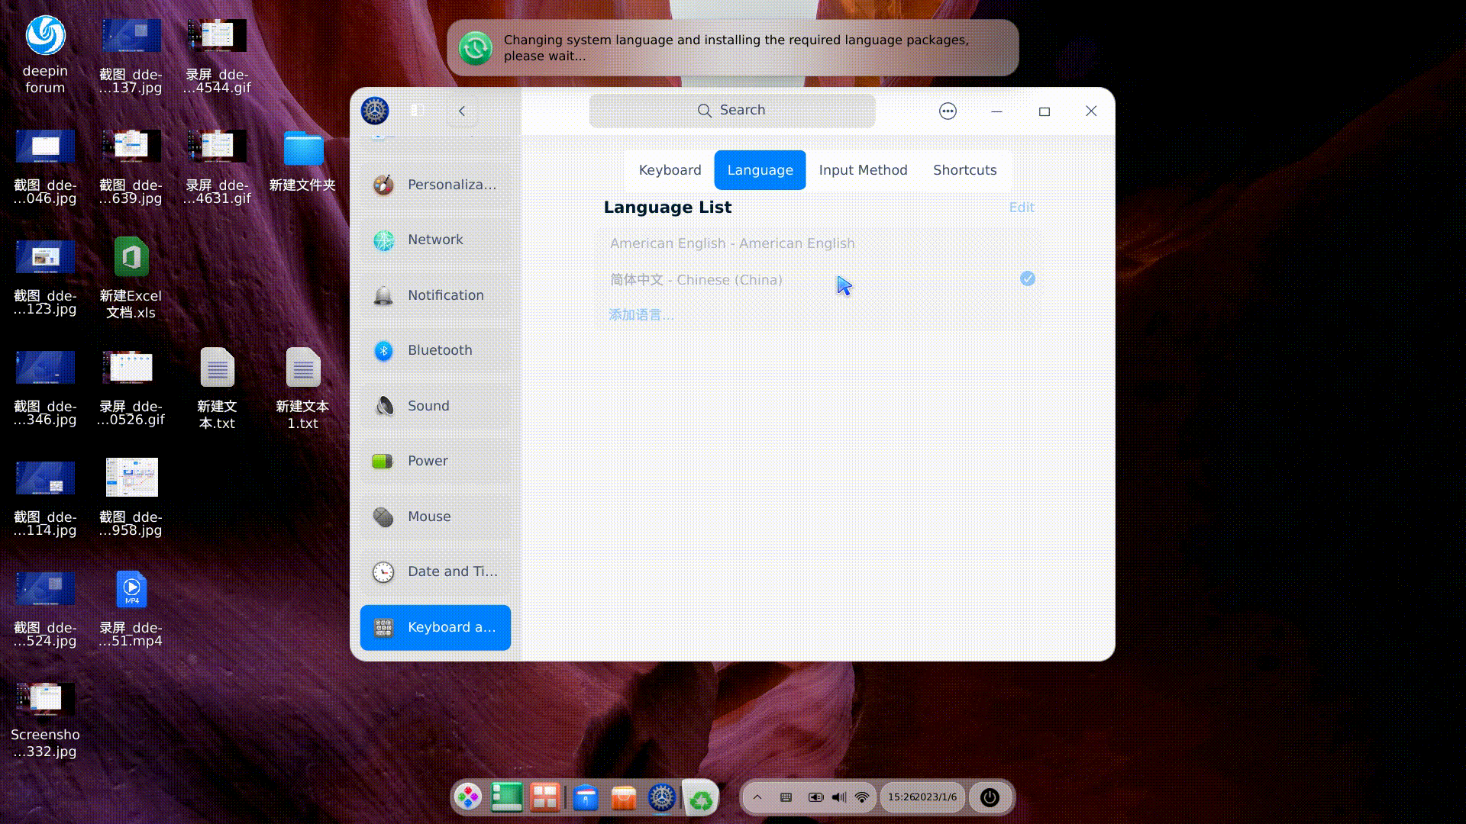
Task: Open Mouse settings in sidebar
Action: (x=428, y=516)
